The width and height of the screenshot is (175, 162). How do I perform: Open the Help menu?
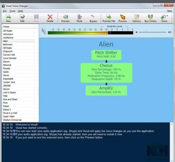pyautogui.click(x=21, y=11)
